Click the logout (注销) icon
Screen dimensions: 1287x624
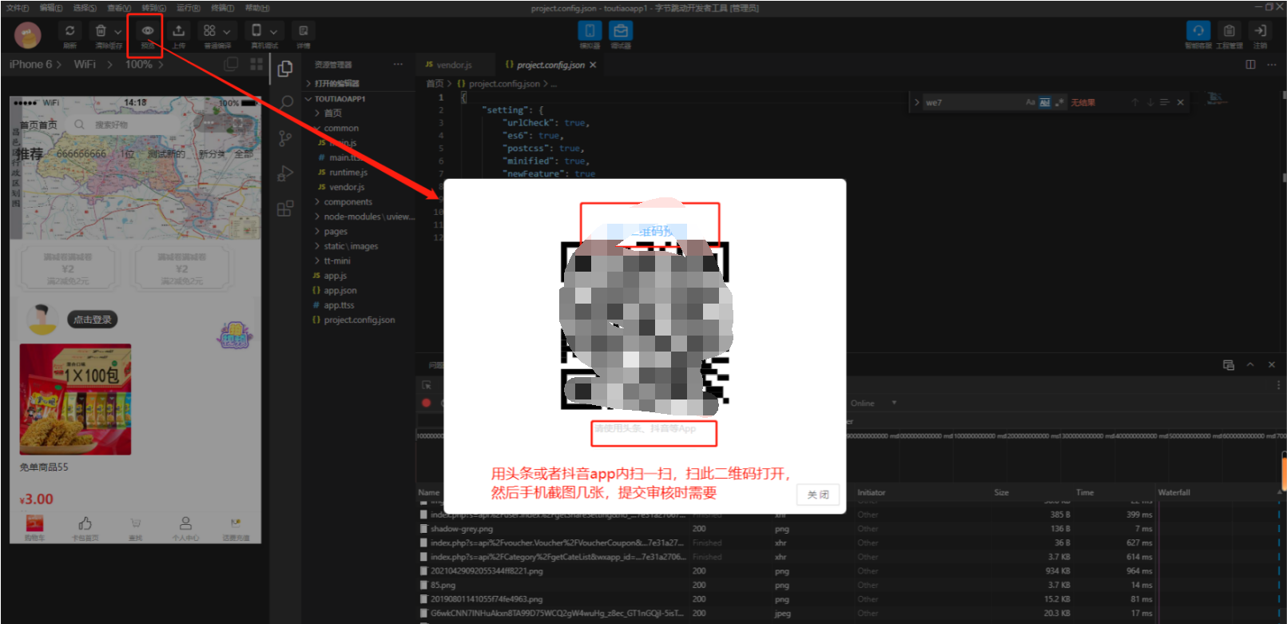click(1260, 30)
